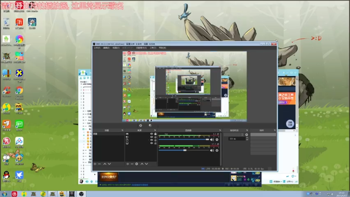350x197 pixels.
Task: Switch to OBS via its taskbar icon
Action: click(x=81, y=194)
